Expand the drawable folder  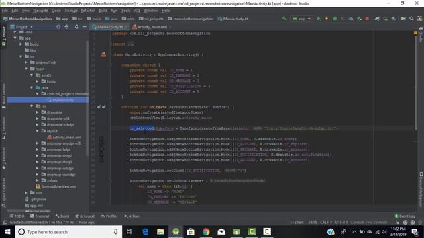click(x=38, y=112)
